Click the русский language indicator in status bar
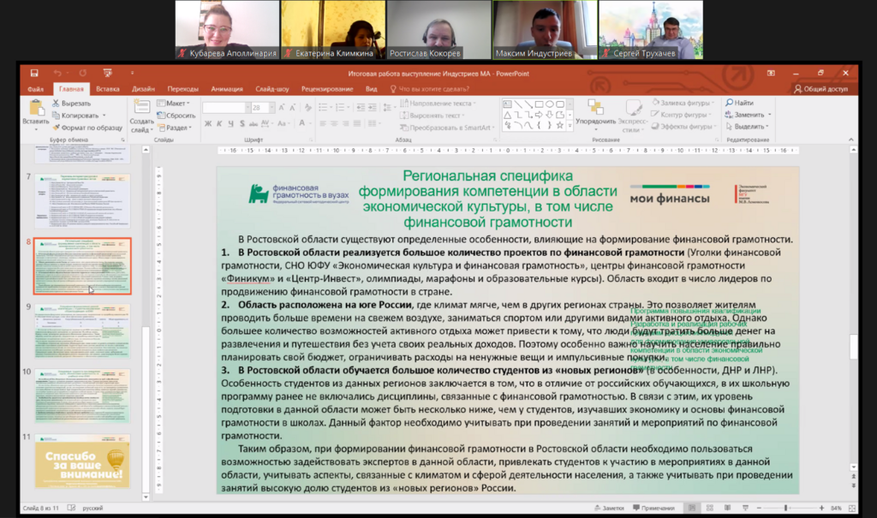 (92, 508)
